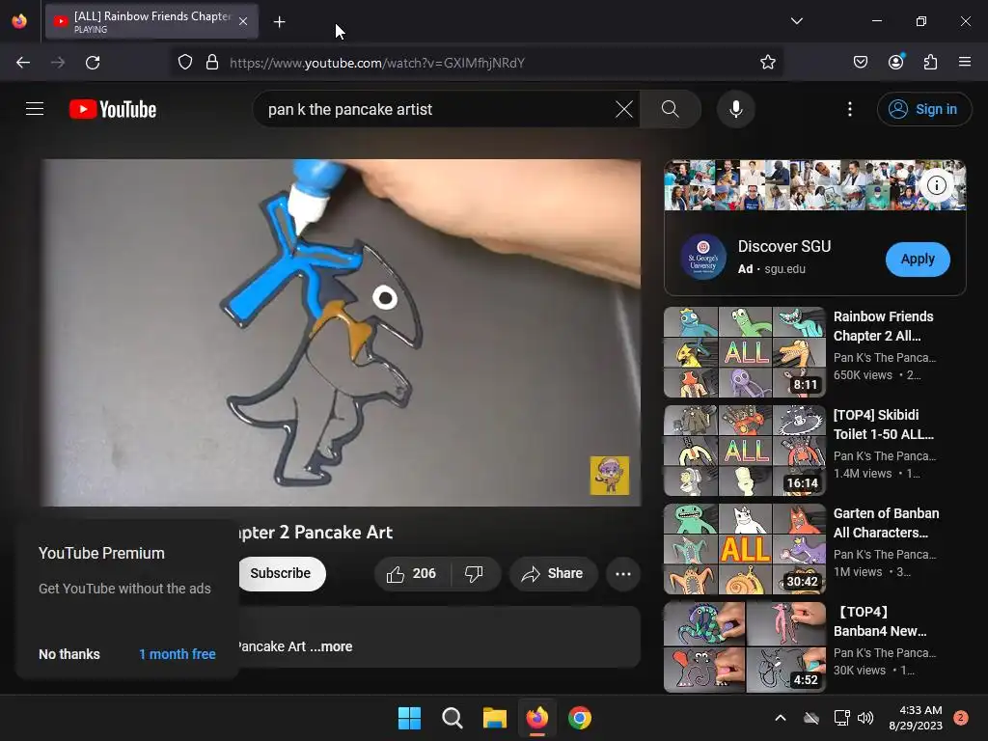Share the video

(x=553, y=573)
